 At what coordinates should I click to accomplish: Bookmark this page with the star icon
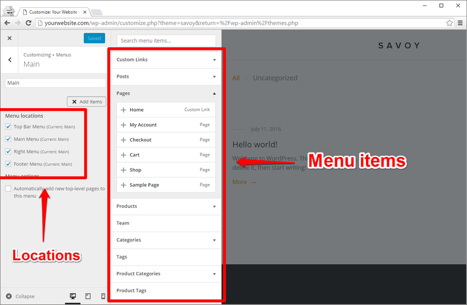449,23
